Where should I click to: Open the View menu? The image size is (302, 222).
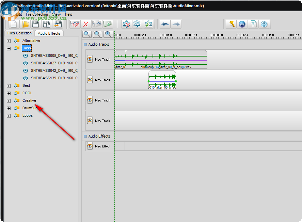56,14
